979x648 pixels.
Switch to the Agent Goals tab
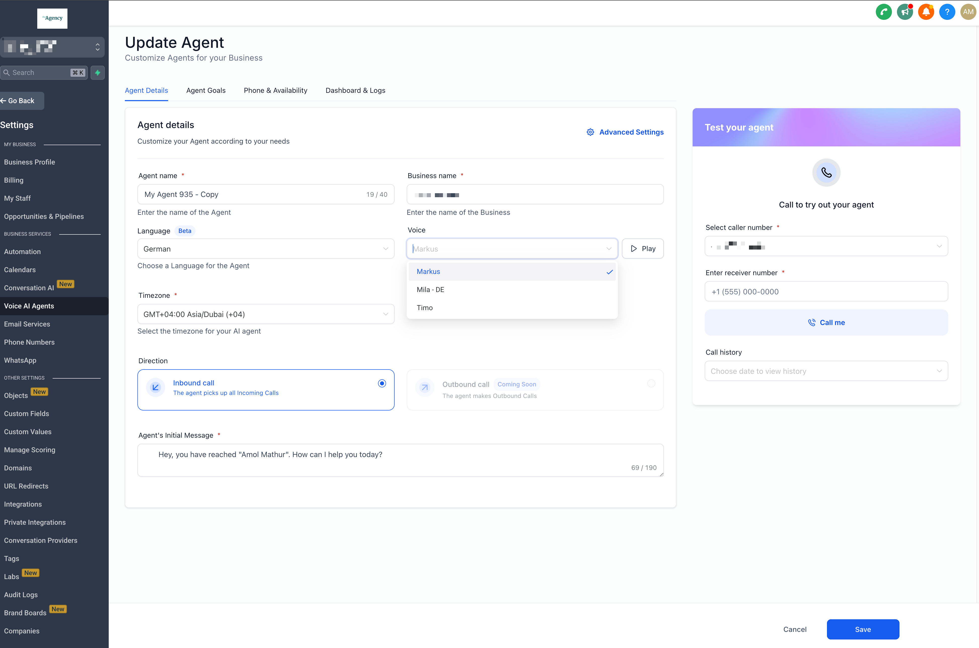click(206, 91)
